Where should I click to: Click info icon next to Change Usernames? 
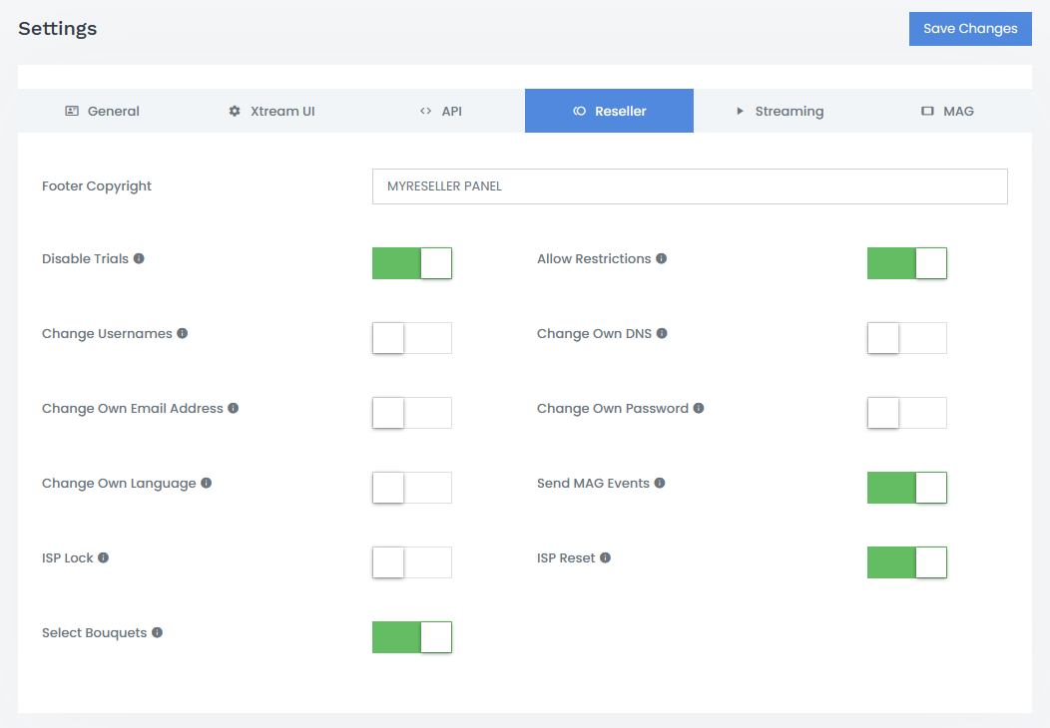point(183,334)
